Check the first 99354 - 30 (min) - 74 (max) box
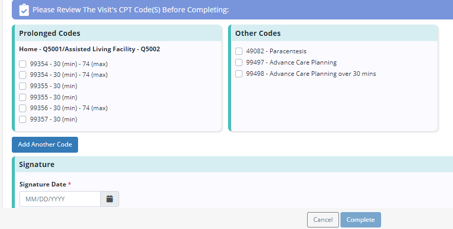The width and height of the screenshot is (453, 229). point(23,64)
